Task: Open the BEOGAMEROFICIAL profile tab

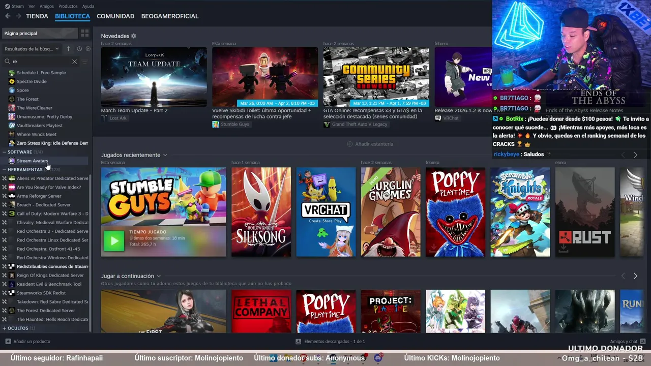Action: 170,16
